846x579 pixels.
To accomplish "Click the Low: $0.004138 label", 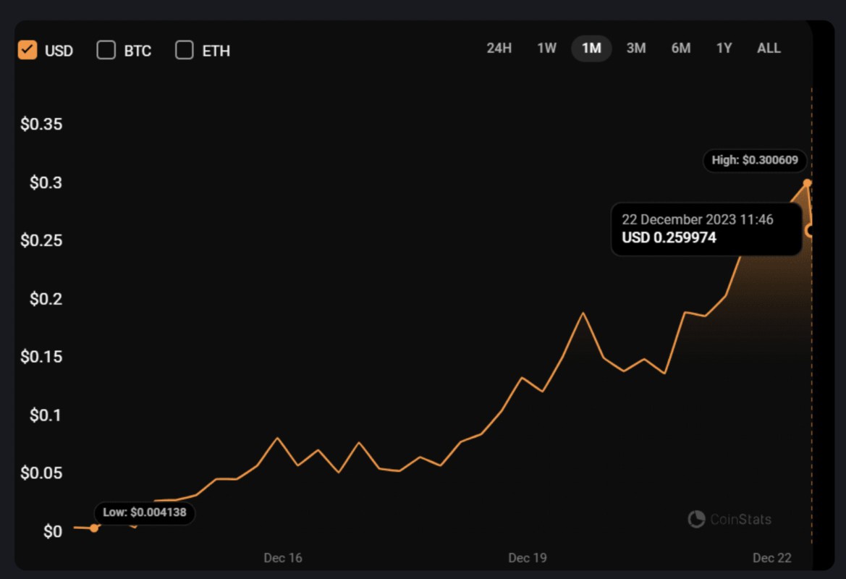I will [145, 512].
